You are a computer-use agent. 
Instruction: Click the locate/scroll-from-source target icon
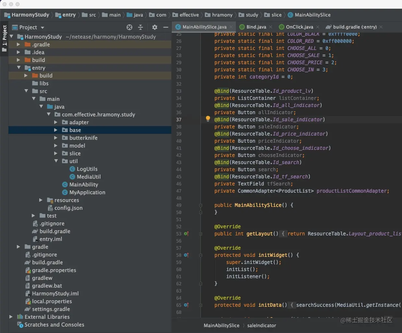(129, 27)
